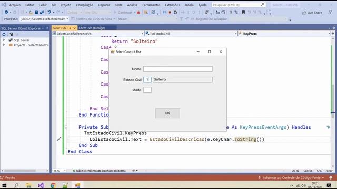Click the volume icon in system tray
337x189 pixels.
303,185
